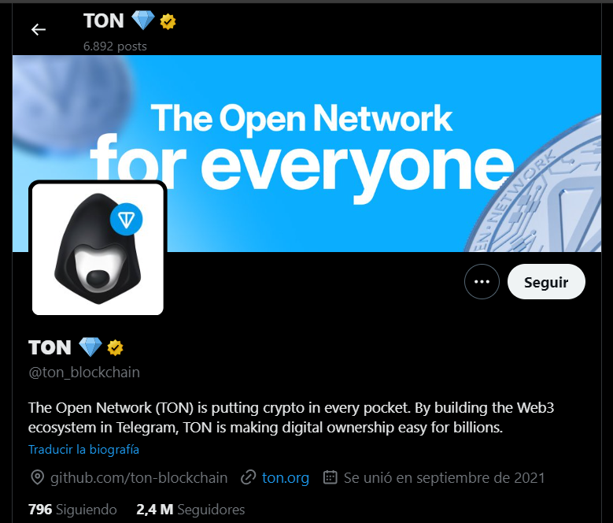Click the calendar icon beside the join date
This screenshot has height=523, width=613.
tap(330, 477)
